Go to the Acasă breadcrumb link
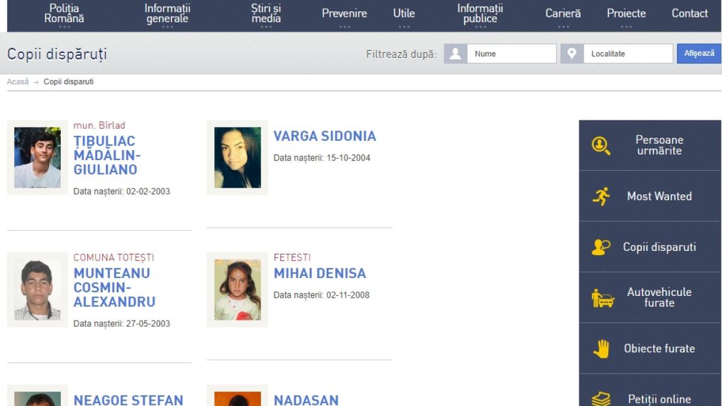This screenshot has height=406, width=722. (17, 82)
